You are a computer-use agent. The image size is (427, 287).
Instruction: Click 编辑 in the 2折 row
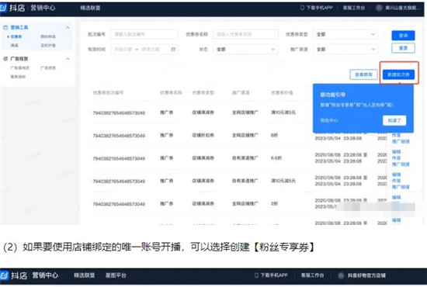click(x=396, y=197)
